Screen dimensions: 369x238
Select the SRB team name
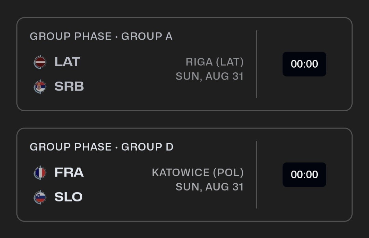click(x=69, y=87)
